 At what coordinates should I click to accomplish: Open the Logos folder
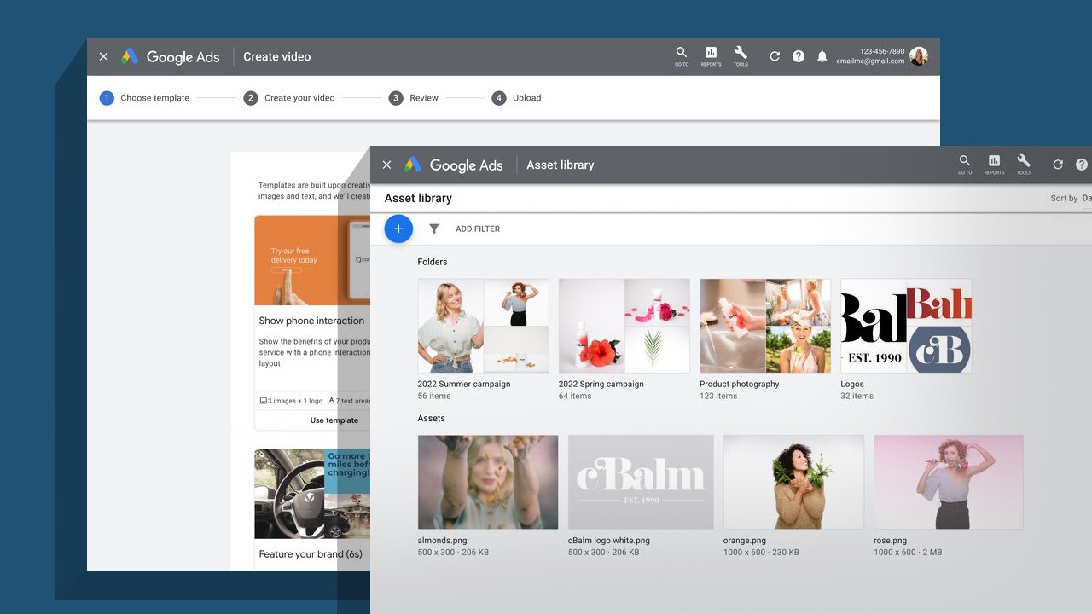coord(906,326)
